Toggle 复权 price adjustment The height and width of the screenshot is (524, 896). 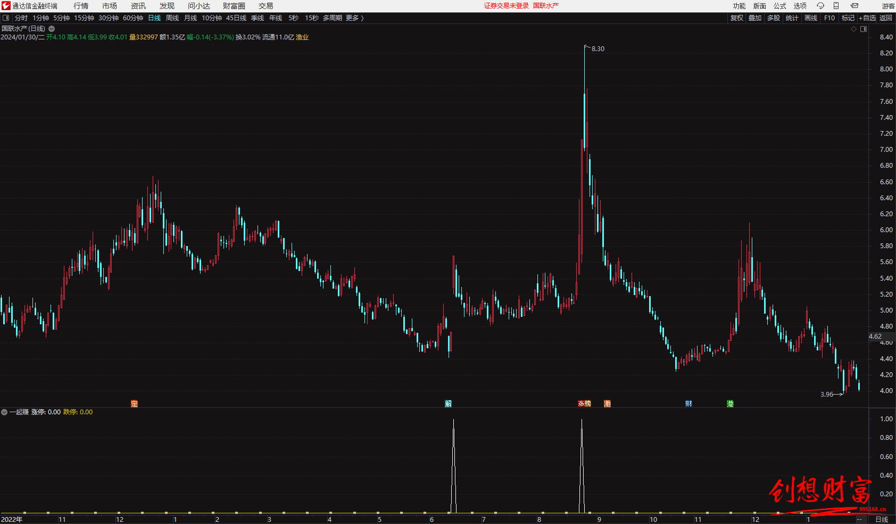click(736, 18)
